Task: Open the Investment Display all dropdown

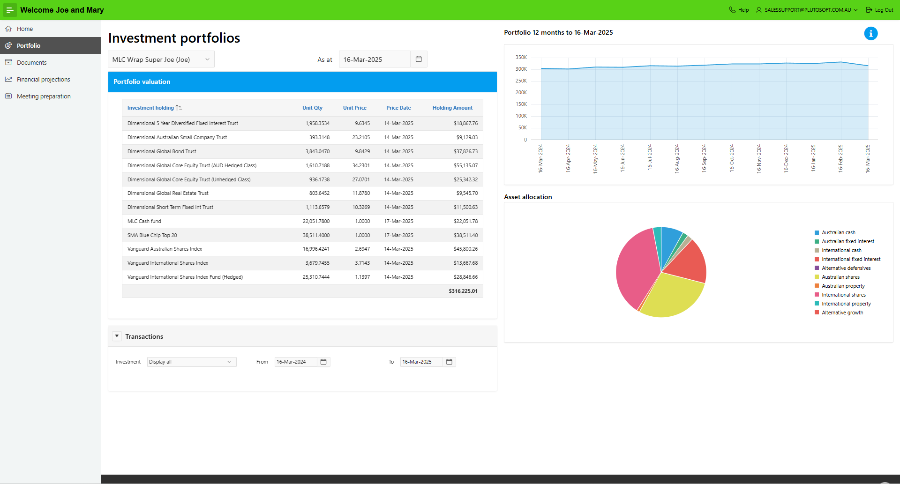Action: 191,362
